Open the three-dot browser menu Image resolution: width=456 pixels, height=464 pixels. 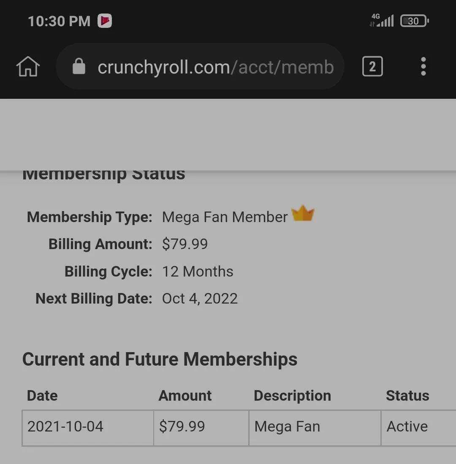click(423, 66)
